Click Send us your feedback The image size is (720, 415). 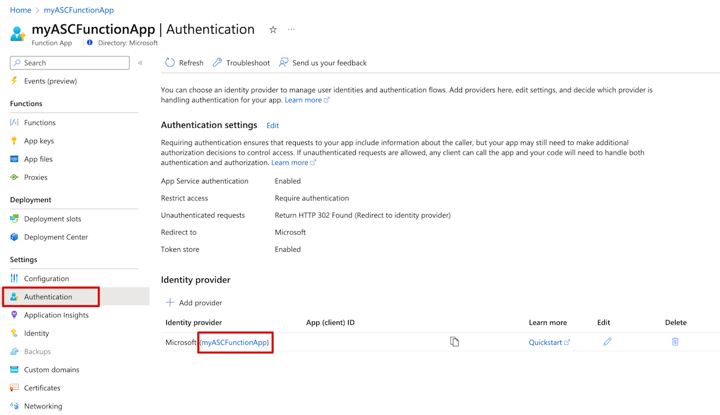[323, 63]
